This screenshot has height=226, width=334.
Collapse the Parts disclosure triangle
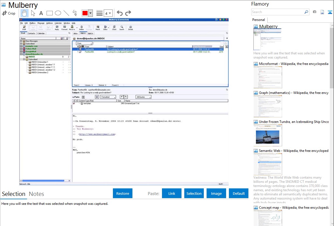pyautogui.click(x=73, y=97)
